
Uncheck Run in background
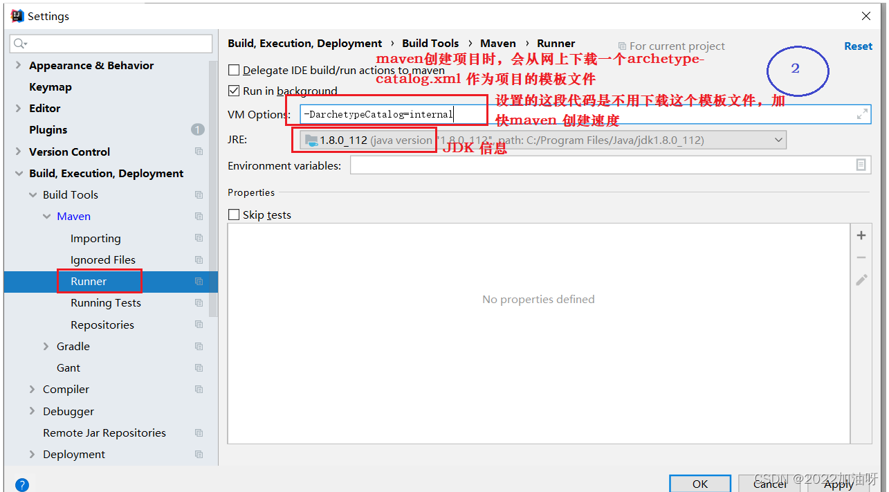click(x=234, y=91)
